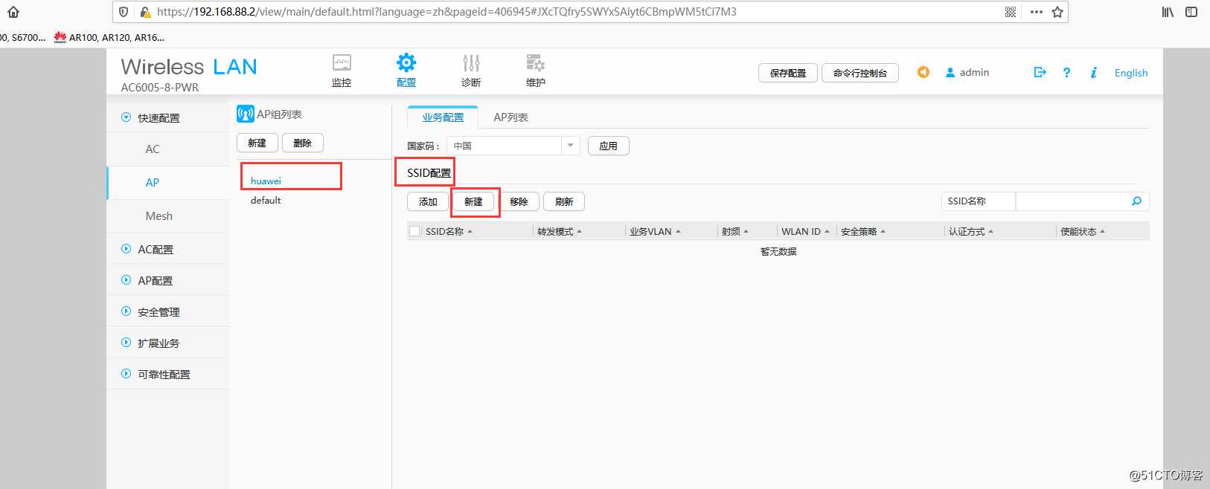Image resolution: width=1210 pixels, height=489 pixels.
Task: Click the shield tracking protection icon
Action: [124, 12]
